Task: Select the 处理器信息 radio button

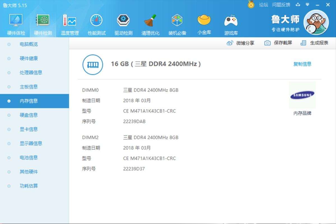Action: pos(8,72)
